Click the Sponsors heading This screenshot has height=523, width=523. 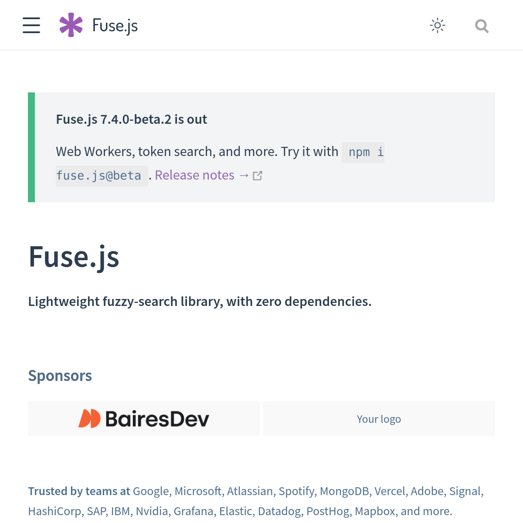[60, 375]
